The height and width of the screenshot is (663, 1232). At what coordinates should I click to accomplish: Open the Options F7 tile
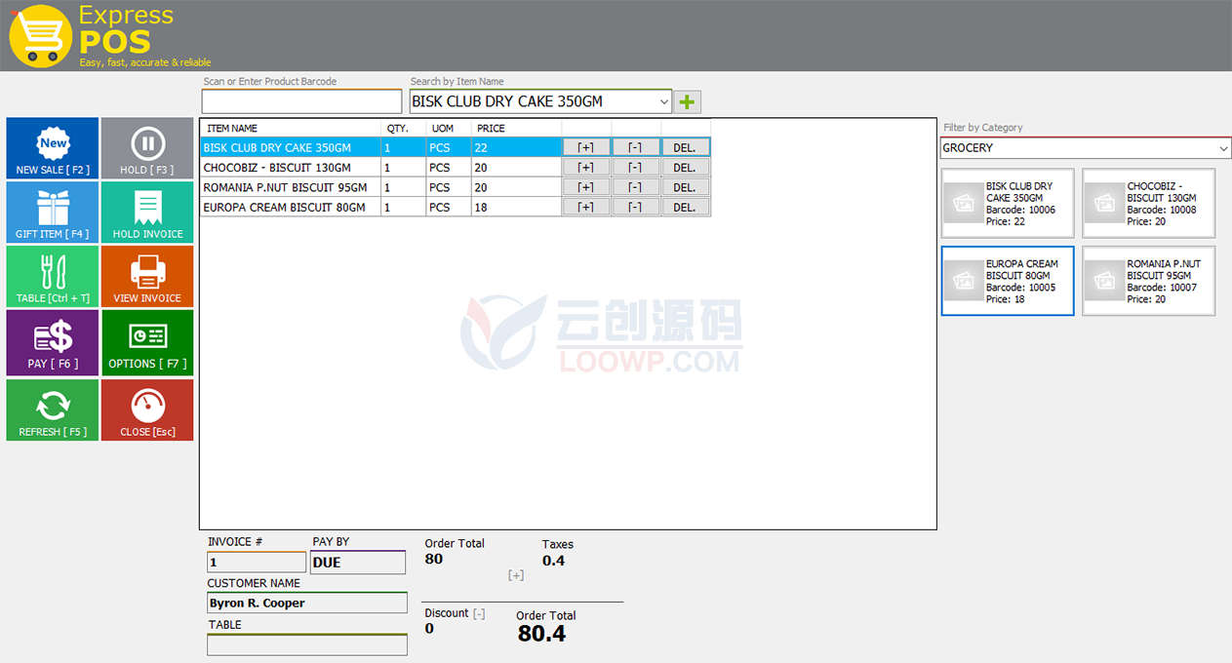click(147, 342)
